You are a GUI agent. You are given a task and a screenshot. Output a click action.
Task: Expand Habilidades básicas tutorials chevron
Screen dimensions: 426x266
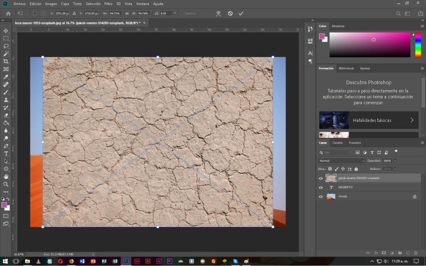coord(412,120)
